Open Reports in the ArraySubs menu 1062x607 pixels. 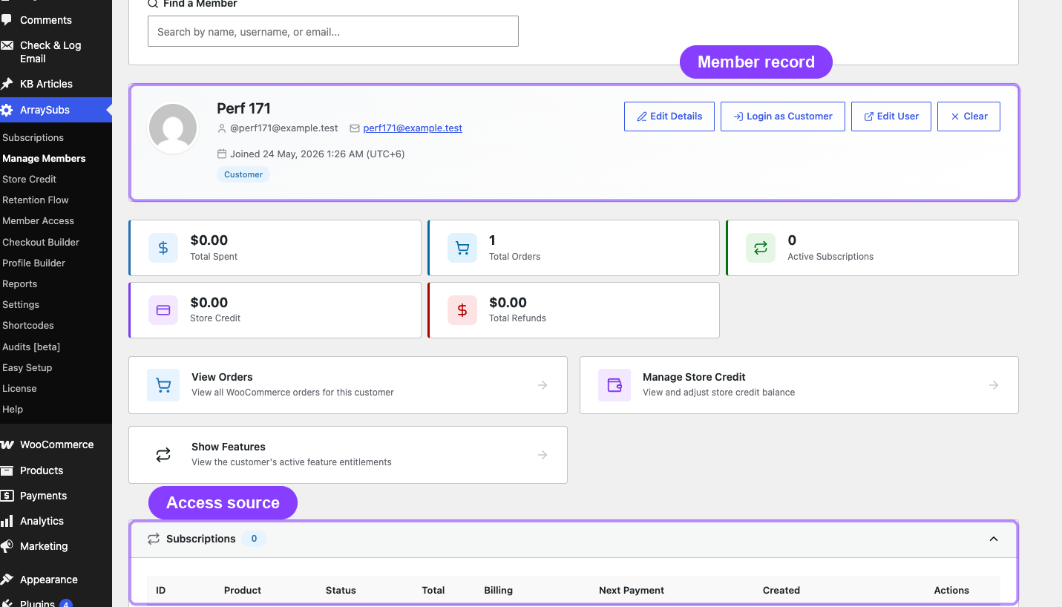point(19,283)
